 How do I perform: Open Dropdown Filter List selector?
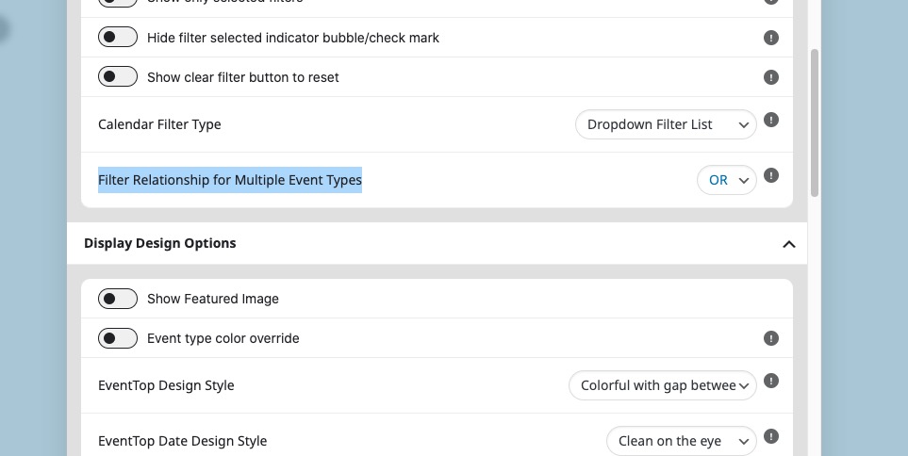click(x=666, y=124)
